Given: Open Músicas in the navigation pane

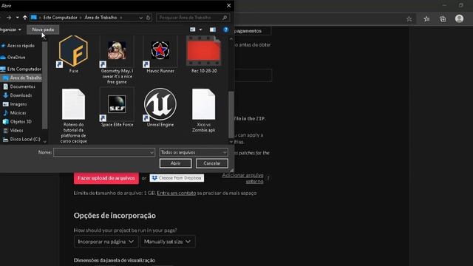Looking at the screenshot, I should [18, 113].
